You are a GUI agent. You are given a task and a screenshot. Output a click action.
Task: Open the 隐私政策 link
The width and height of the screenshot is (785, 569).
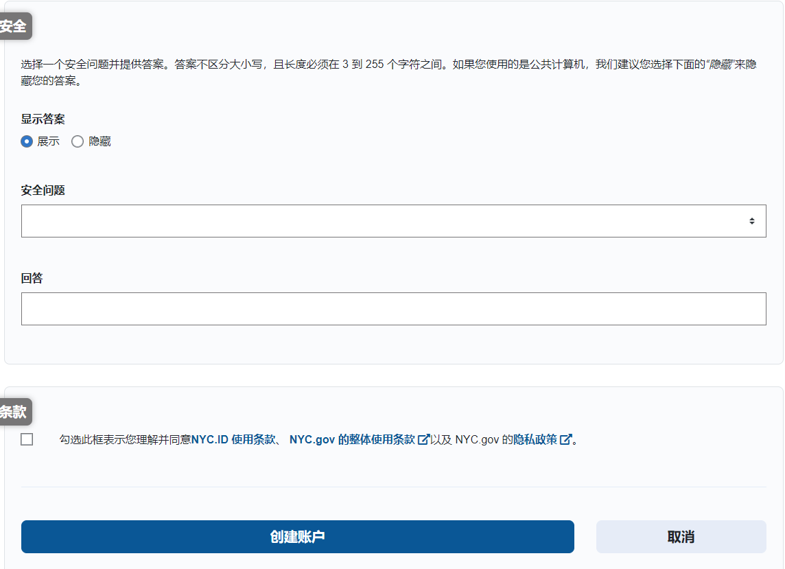pos(535,439)
